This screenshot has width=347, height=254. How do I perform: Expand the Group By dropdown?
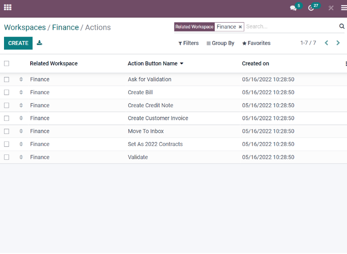pos(220,43)
